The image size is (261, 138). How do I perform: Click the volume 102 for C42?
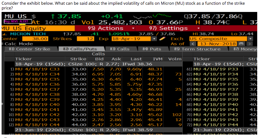pyautogui.click(x=177, y=115)
